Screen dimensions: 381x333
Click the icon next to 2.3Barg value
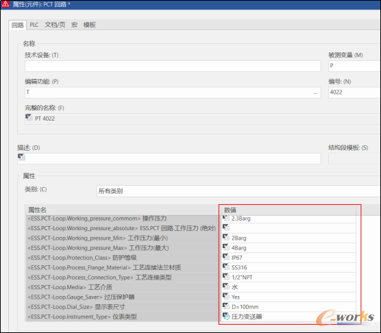tap(226, 218)
